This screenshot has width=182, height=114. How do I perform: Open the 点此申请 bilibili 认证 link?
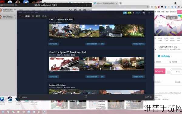168,47
